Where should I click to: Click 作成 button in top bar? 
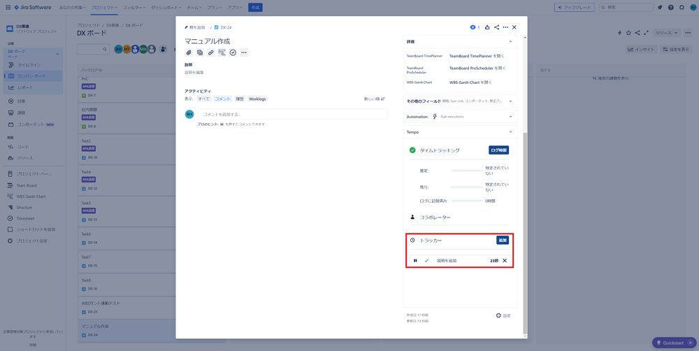tap(255, 8)
